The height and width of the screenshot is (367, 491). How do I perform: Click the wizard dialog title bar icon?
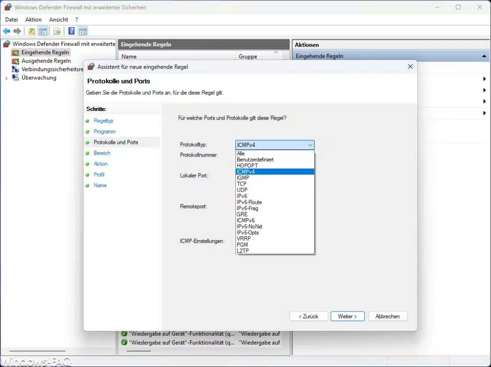click(91, 67)
